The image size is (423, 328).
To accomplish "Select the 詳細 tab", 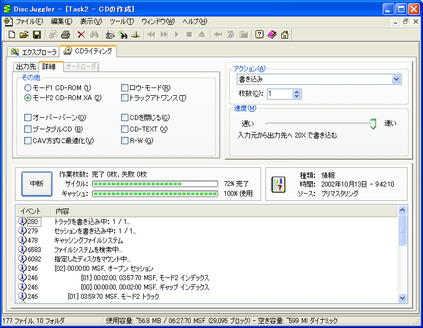I will pos(51,66).
